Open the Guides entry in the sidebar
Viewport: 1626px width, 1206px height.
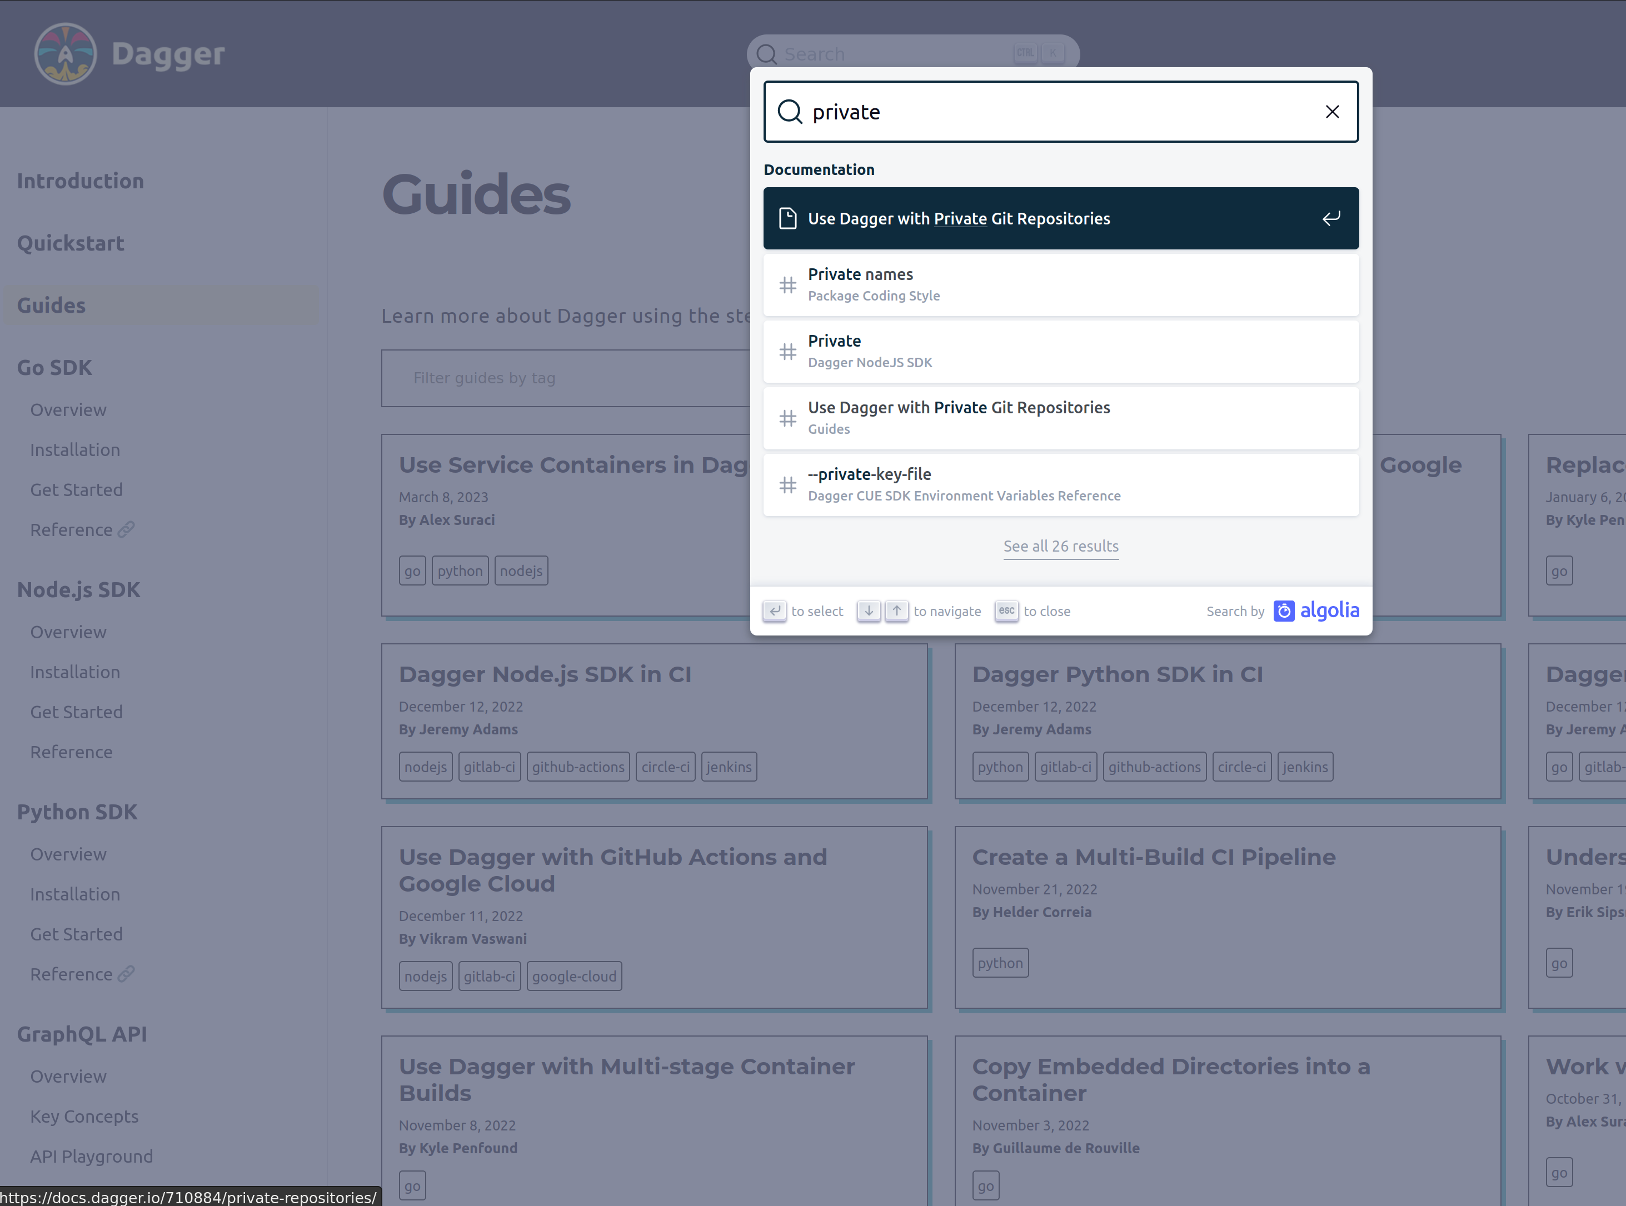51,304
